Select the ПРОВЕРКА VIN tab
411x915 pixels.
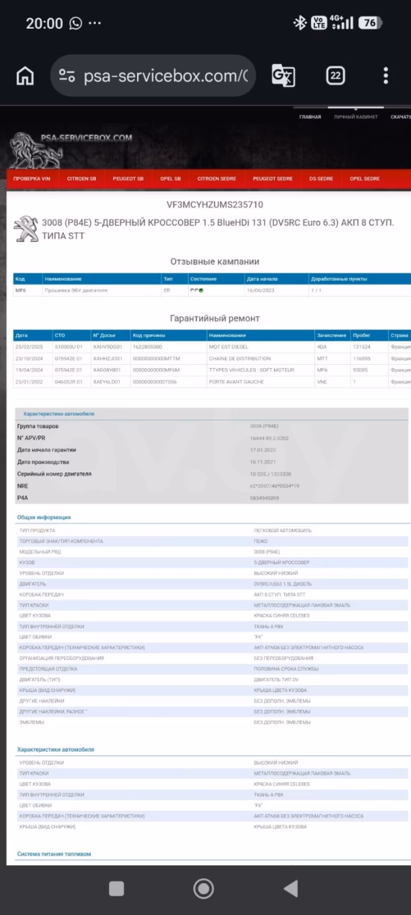coord(31,178)
